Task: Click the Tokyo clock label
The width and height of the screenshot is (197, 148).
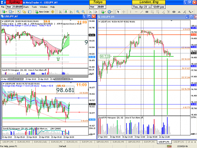Action: click(x=98, y=2)
